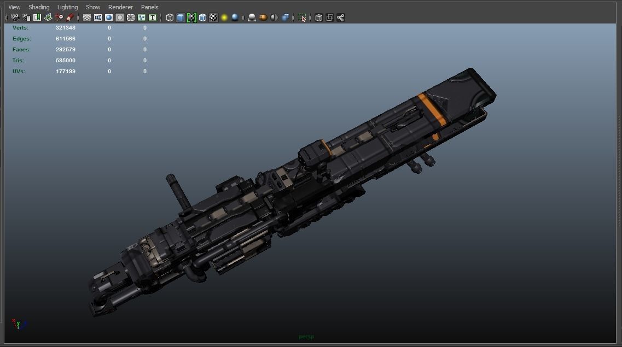Click the face count 292579
The height and width of the screenshot is (347, 622).
pyautogui.click(x=66, y=50)
